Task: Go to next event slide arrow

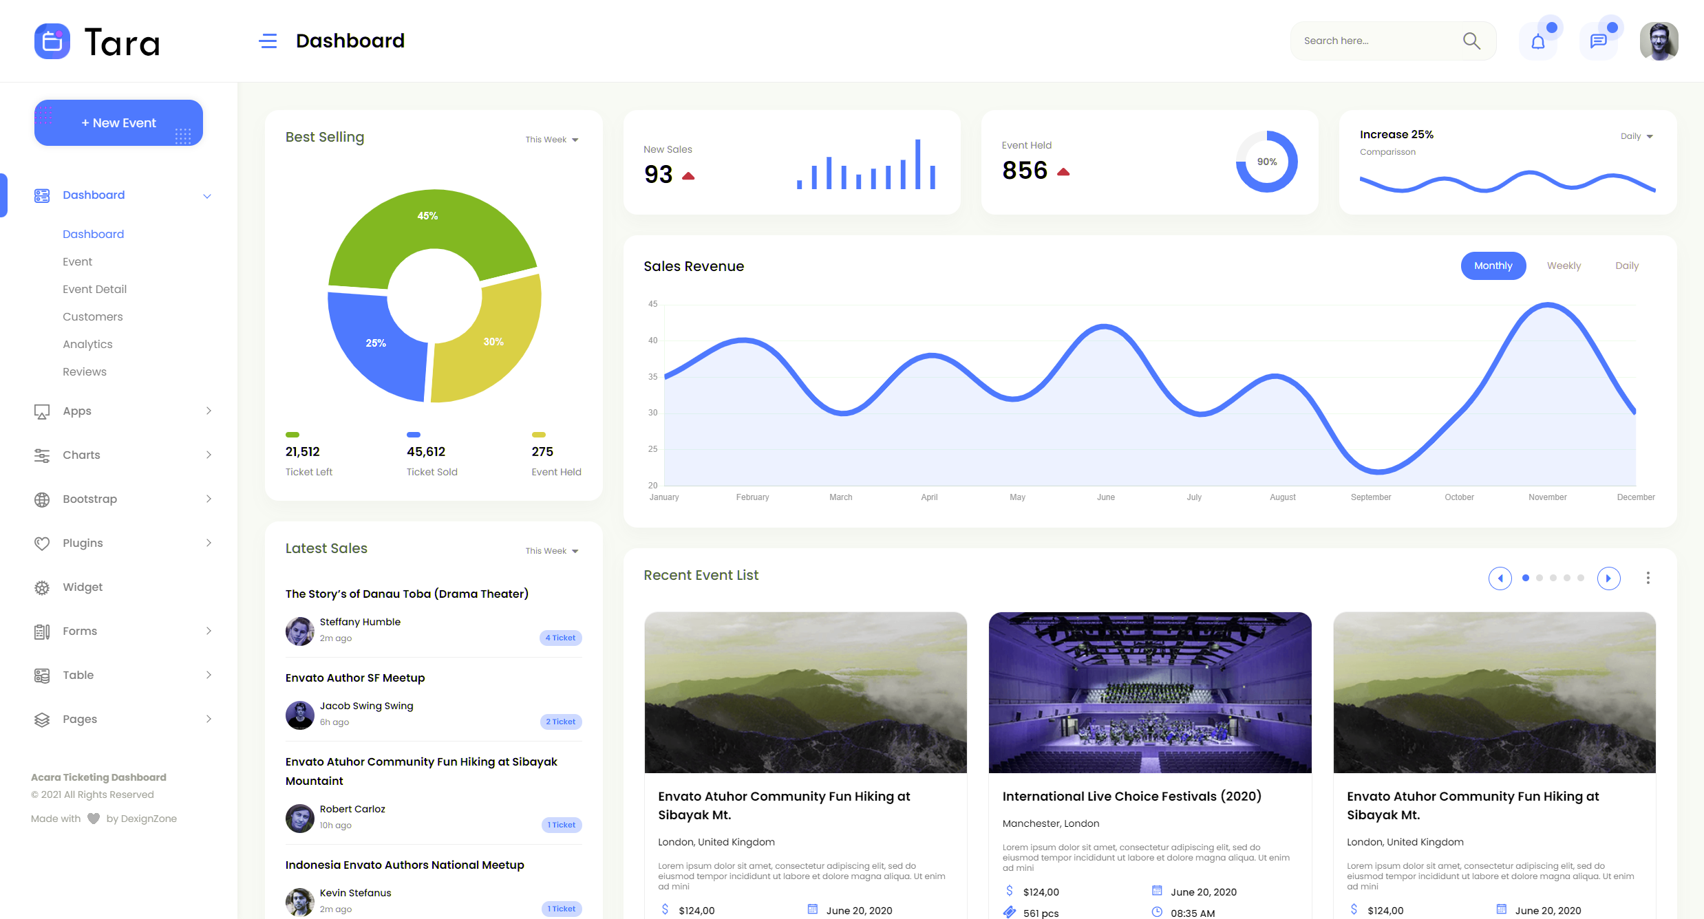Action: click(1609, 579)
